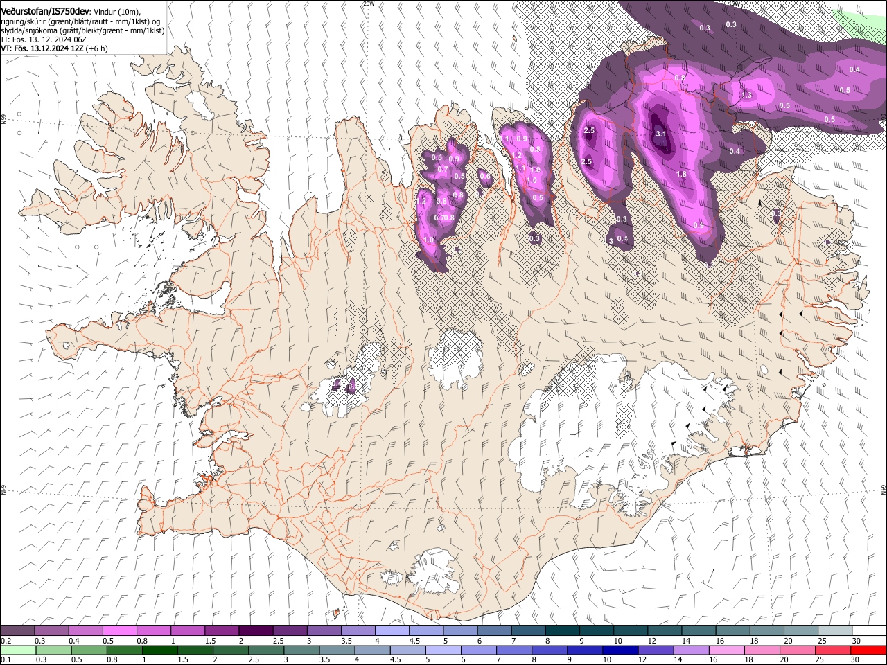Click the valid time line 'VT: Fös. 13.12.2024 12Z (+6 h)'
Image resolution: width=887 pixels, height=665 pixels.
coord(54,49)
